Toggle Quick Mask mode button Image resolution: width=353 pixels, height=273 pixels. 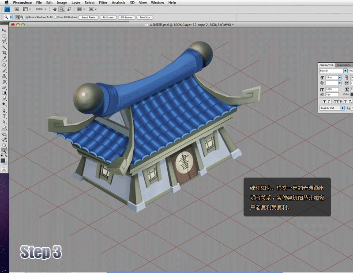click(x=4, y=169)
